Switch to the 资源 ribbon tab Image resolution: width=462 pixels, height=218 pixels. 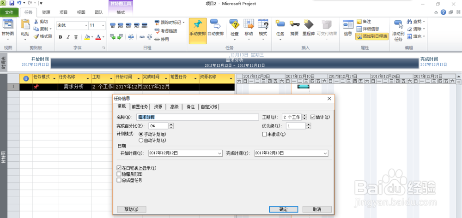point(46,12)
